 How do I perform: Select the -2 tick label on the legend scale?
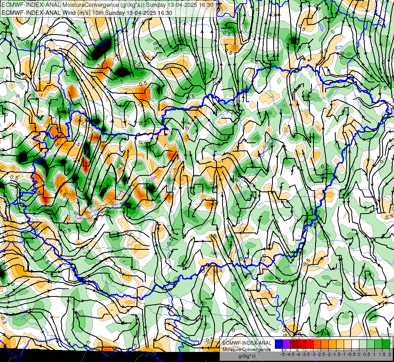coord(328,354)
